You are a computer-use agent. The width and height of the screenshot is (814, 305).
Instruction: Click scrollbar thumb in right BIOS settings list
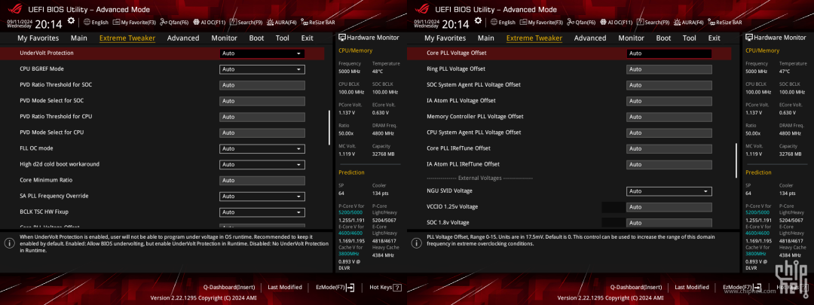pyautogui.click(x=736, y=161)
